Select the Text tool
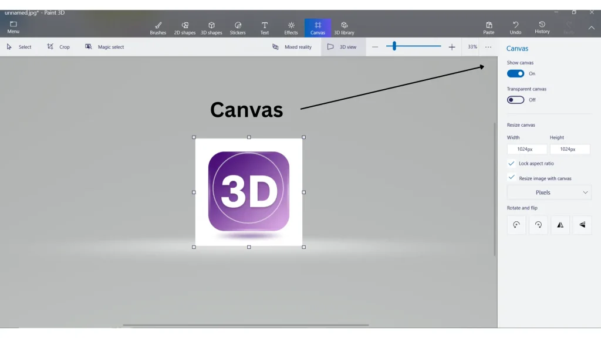 point(264,26)
